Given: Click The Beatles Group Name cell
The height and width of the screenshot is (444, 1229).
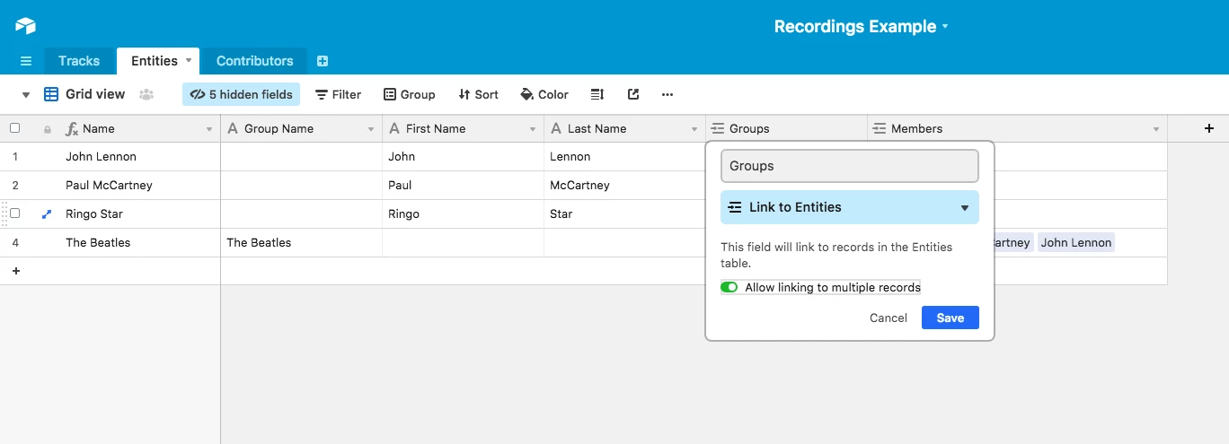Looking at the screenshot, I should tap(302, 242).
